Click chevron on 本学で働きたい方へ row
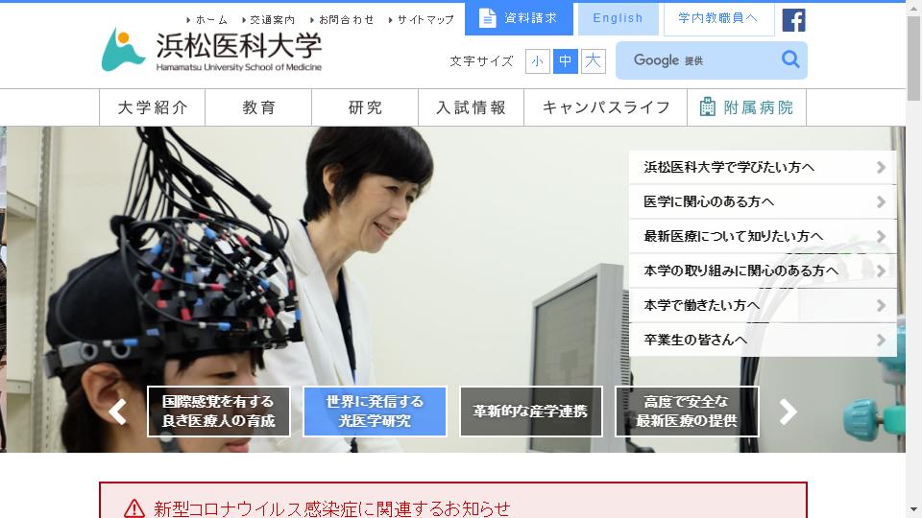Screen dimensions: 922x518 click(881, 305)
